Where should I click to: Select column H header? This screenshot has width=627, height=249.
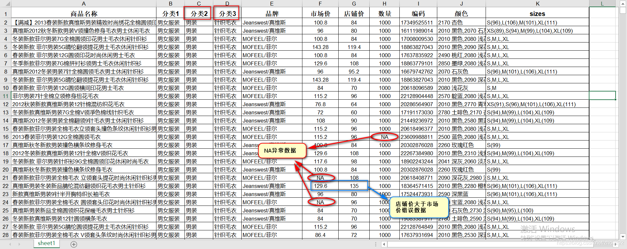[384, 4]
